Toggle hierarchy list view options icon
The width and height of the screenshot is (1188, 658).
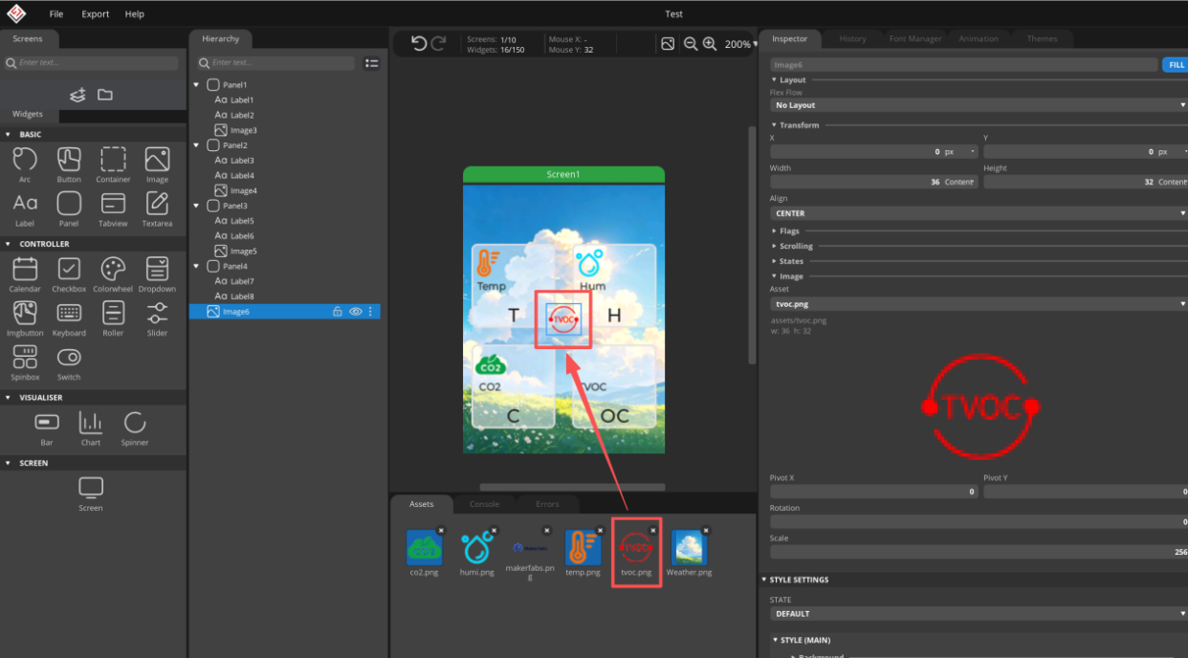click(x=372, y=63)
